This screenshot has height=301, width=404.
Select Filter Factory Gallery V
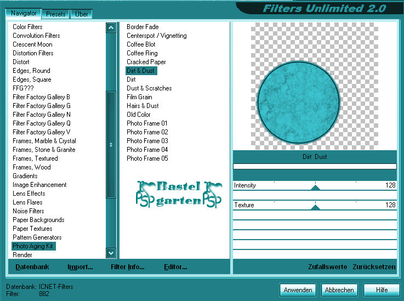click(x=41, y=132)
